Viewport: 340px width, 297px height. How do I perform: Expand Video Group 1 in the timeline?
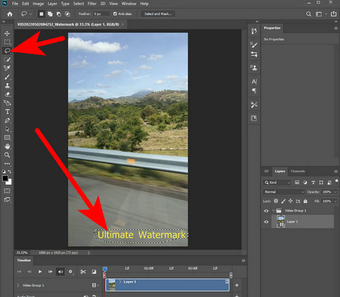[18, 285]
